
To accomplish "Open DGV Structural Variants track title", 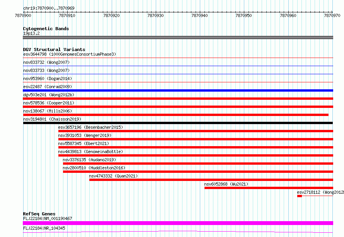I will (54, 49).
